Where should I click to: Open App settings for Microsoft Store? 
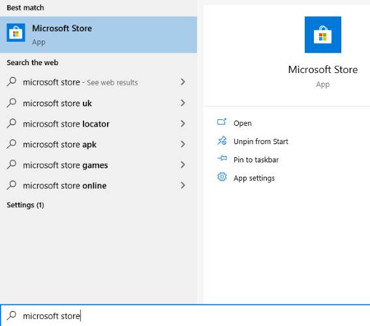coord(254,178)
